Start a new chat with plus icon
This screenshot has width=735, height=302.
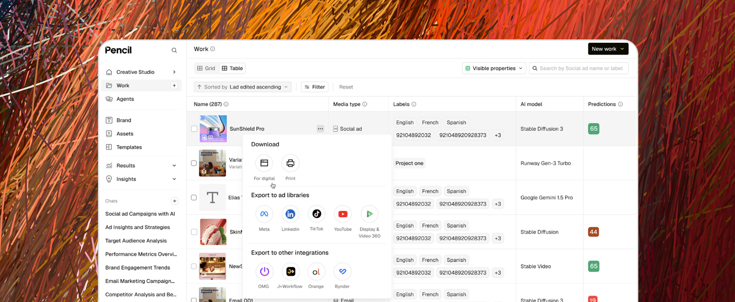click(x=174, y=201)
